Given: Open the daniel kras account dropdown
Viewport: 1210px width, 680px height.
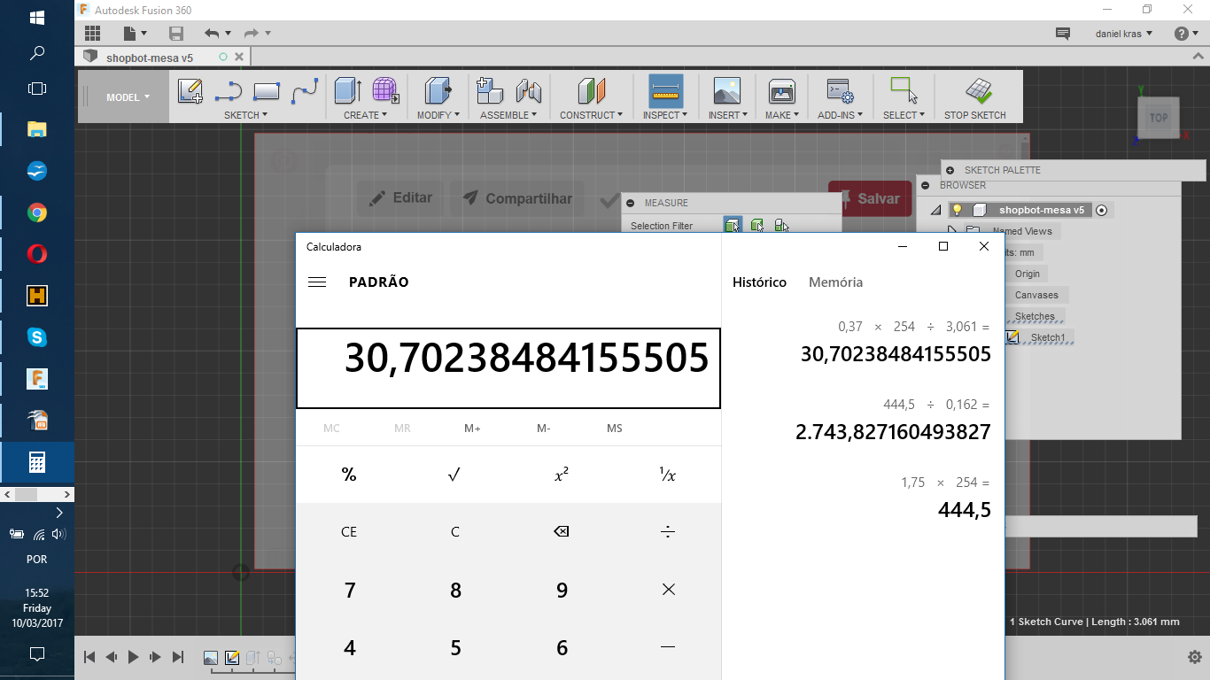Looking at the screenshot, I should [1124, 34].
